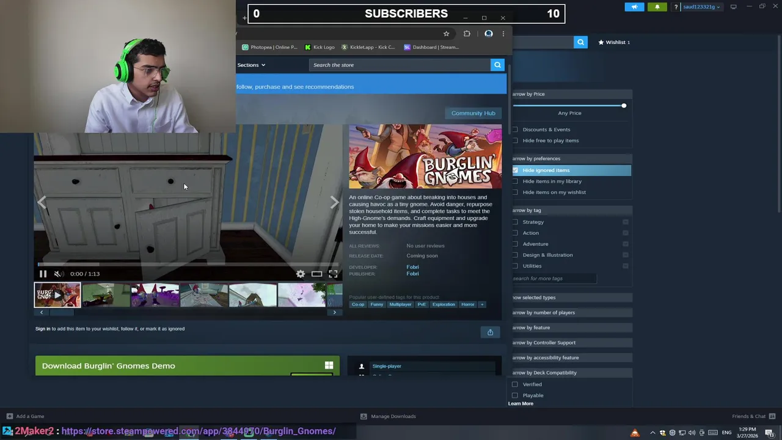782x440 pixels.
Task: Select the Co-op tag
Action: point(358,304)
